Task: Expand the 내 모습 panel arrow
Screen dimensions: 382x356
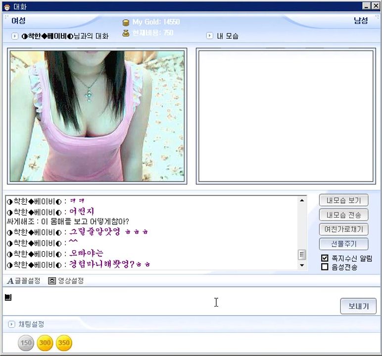Action: 210,36
